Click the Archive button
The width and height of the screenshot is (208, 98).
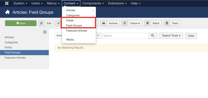point(110,23)
